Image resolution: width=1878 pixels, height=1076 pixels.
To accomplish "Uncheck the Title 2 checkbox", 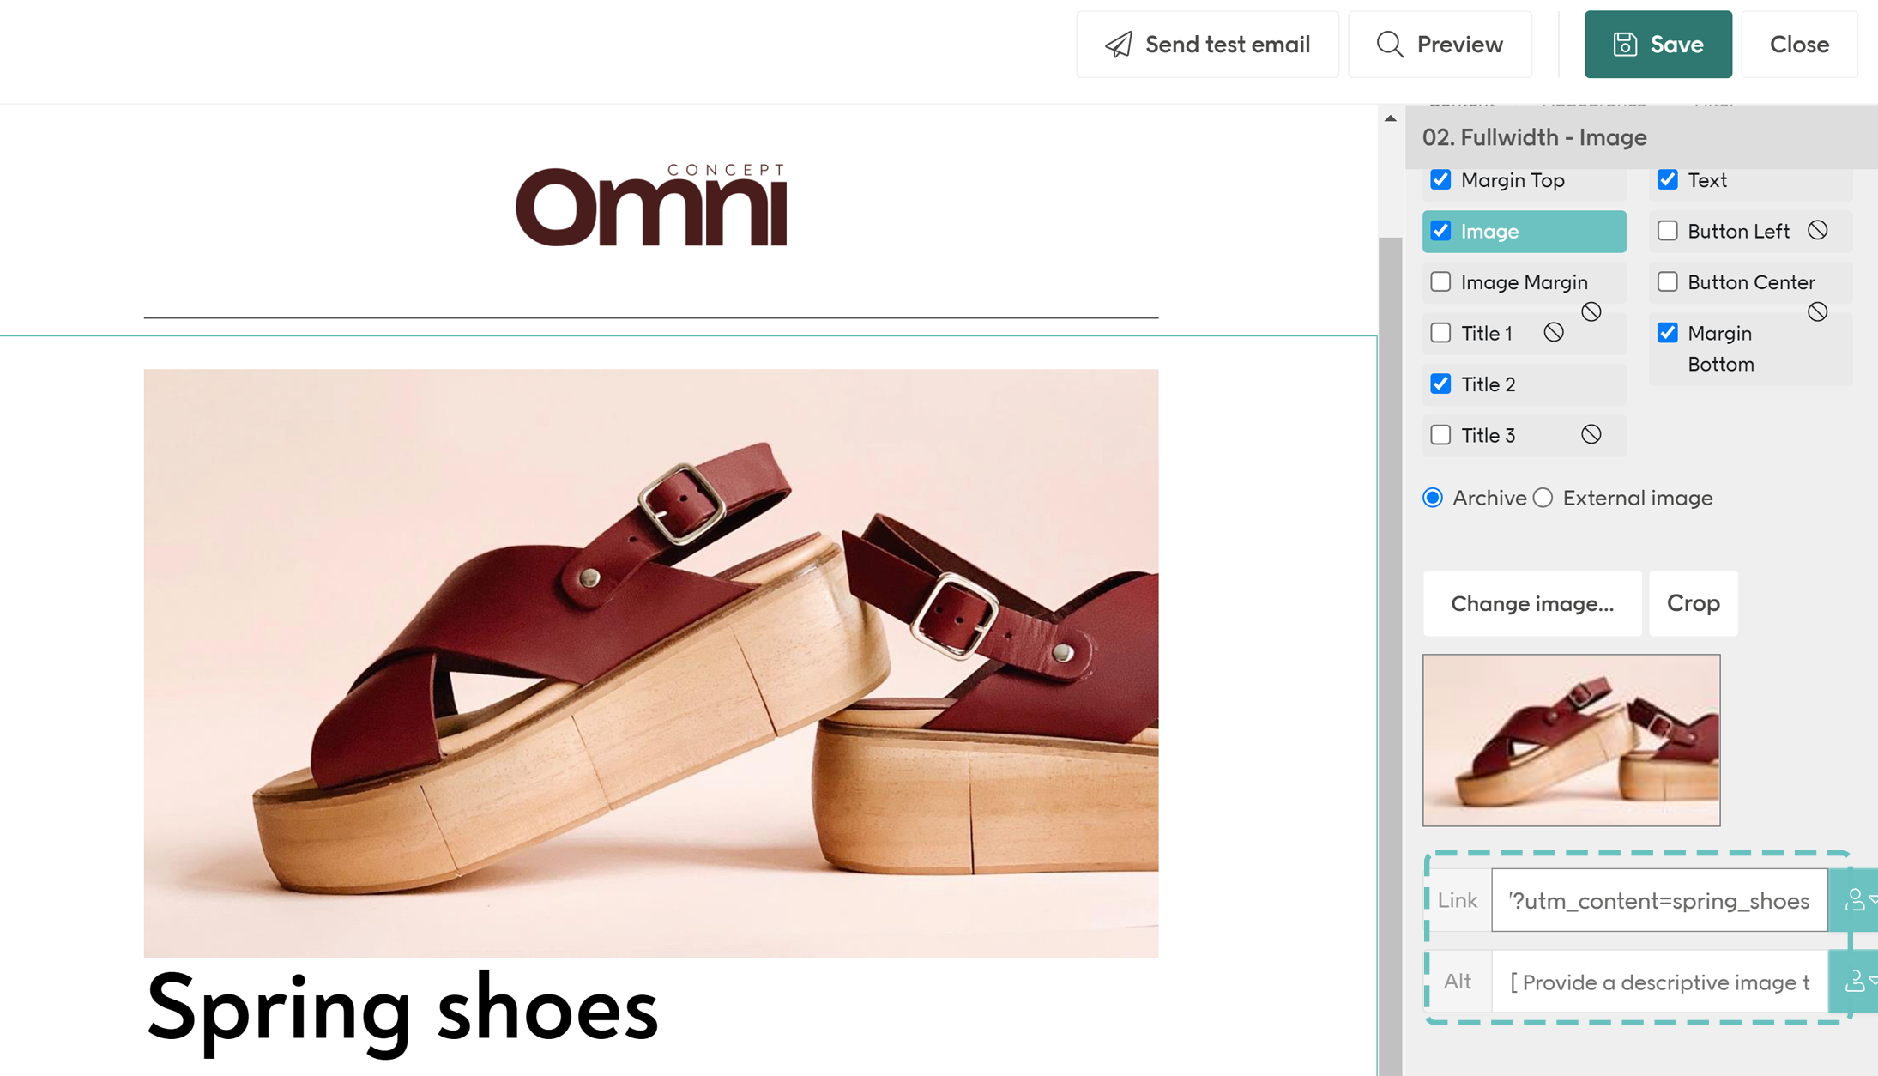I will click(x=1440, y=384).
